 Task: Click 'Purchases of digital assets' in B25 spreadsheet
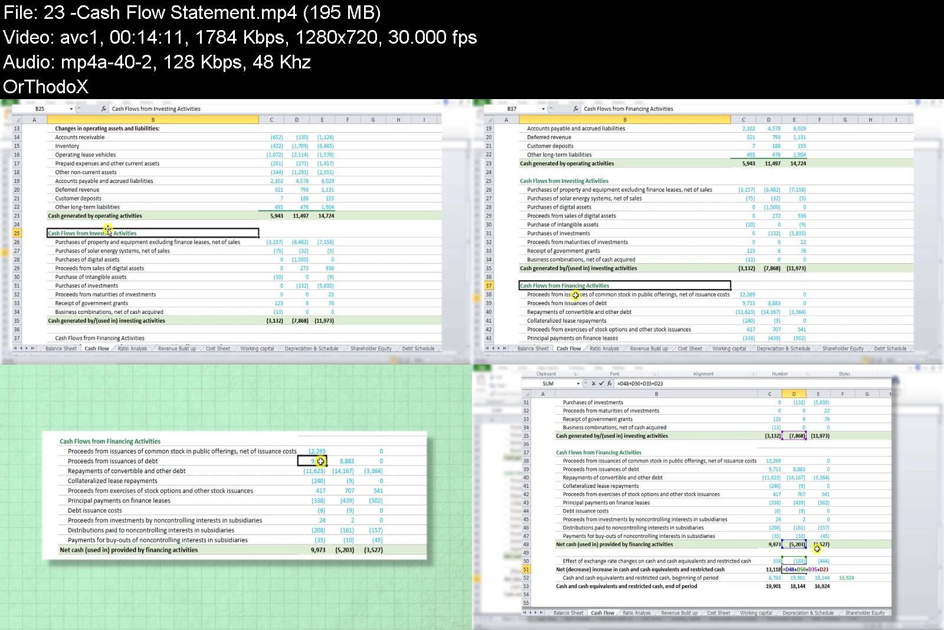[x=87, y=260]
